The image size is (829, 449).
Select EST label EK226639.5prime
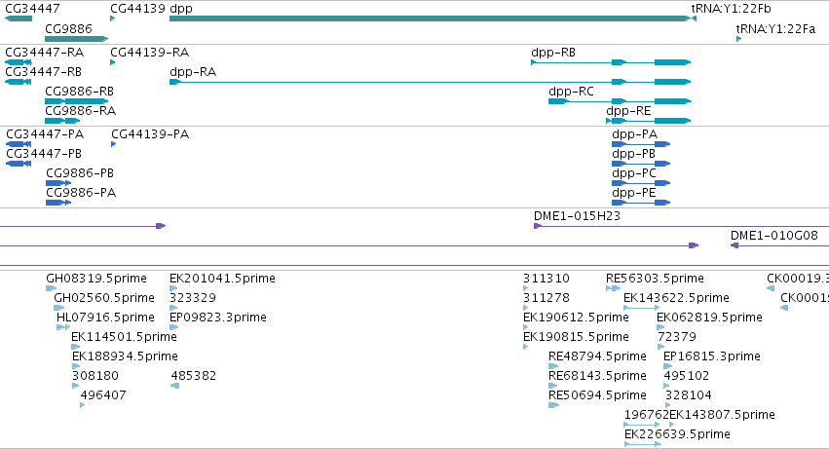[677, 434]
